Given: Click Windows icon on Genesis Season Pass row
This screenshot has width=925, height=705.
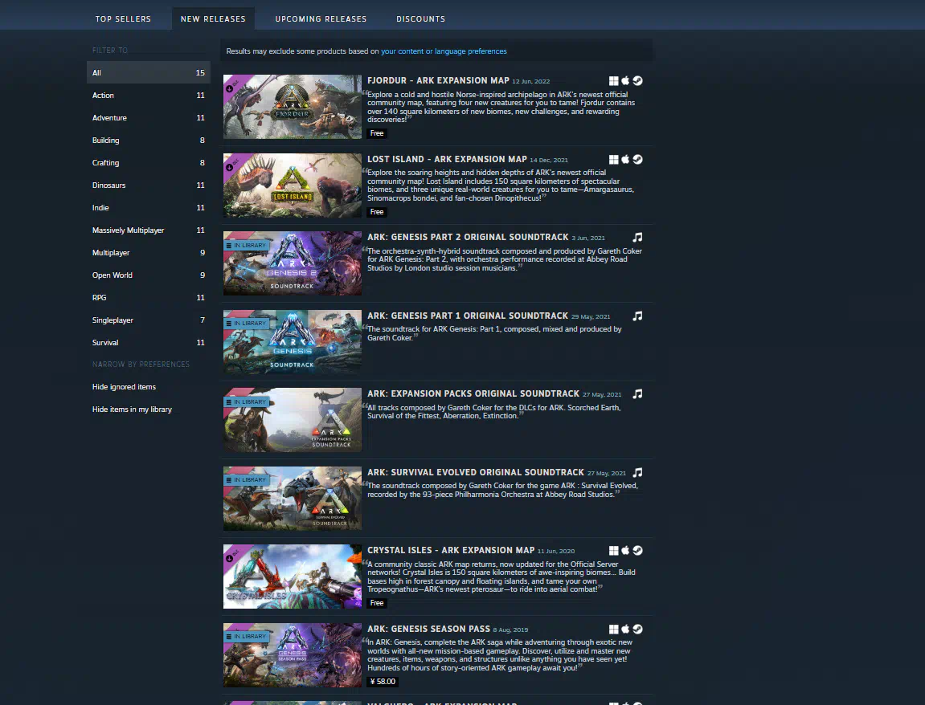Looking at the screenshot, I should click(x=613, y=630).
